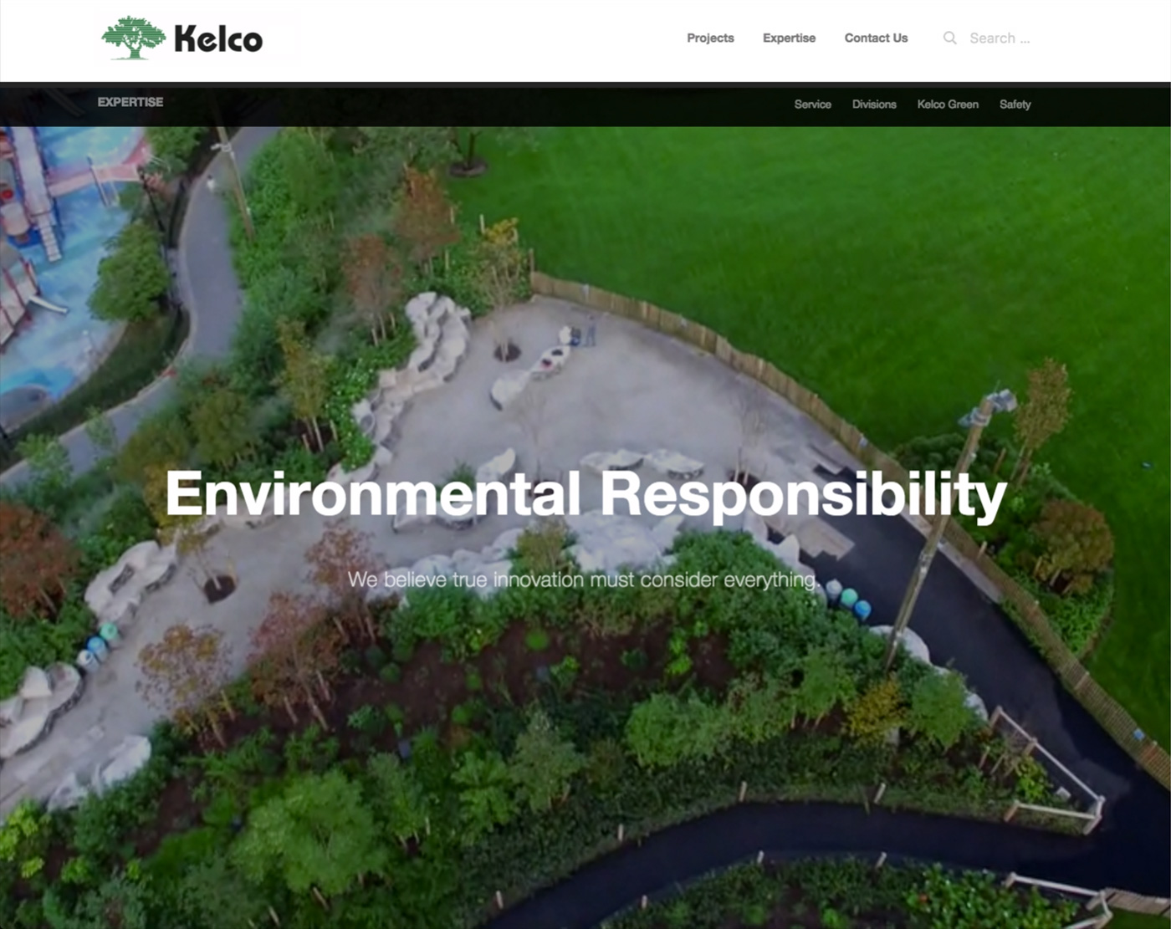Switch to the Service sub-navigation tab
1171x929 pixels.
point(812,105)
